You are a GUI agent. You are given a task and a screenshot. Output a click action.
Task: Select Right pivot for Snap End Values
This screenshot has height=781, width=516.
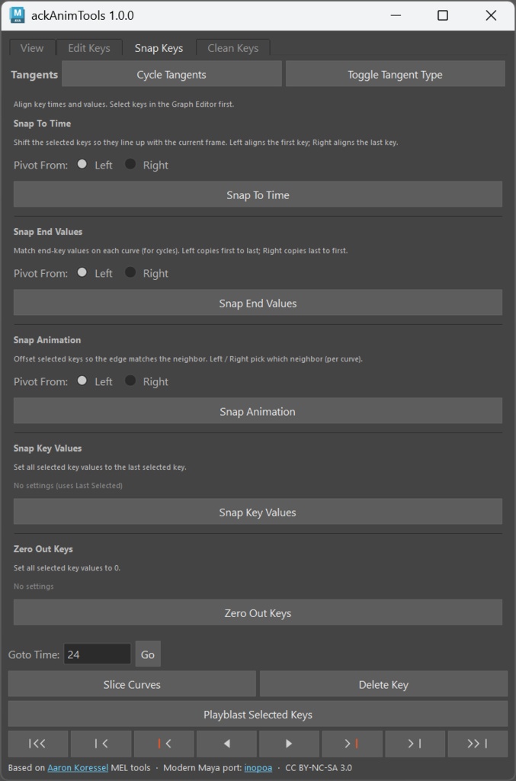130,272
